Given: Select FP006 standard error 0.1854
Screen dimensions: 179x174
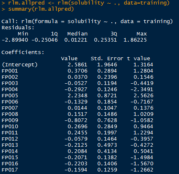Looking at the screenshot, I should click(107, 102).
